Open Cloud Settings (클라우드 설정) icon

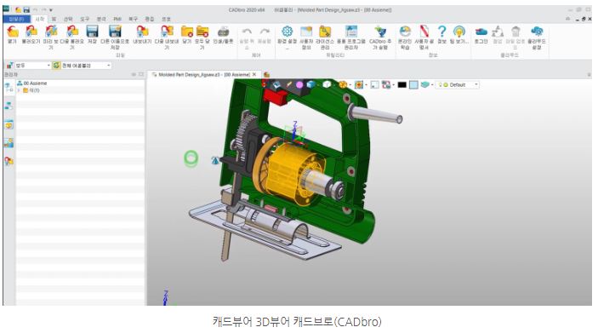point(537,32)
